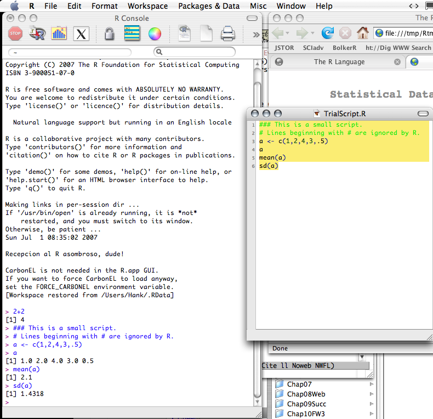Open the Window menu
Screen dimensions: 433x419
click(291, 6)
